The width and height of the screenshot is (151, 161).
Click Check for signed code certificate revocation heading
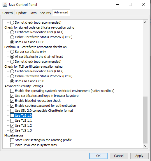pos(39,27)
